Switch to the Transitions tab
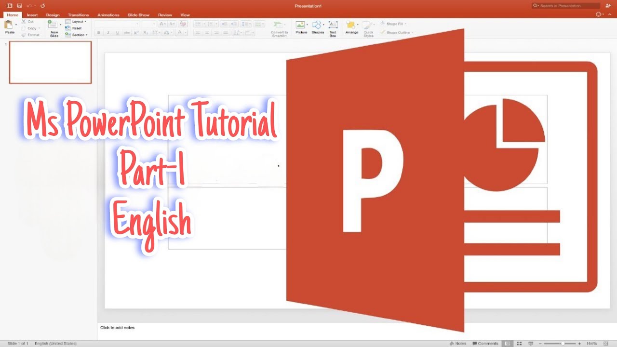This screenshot has height=347, width=617. [x=79, y=15]
